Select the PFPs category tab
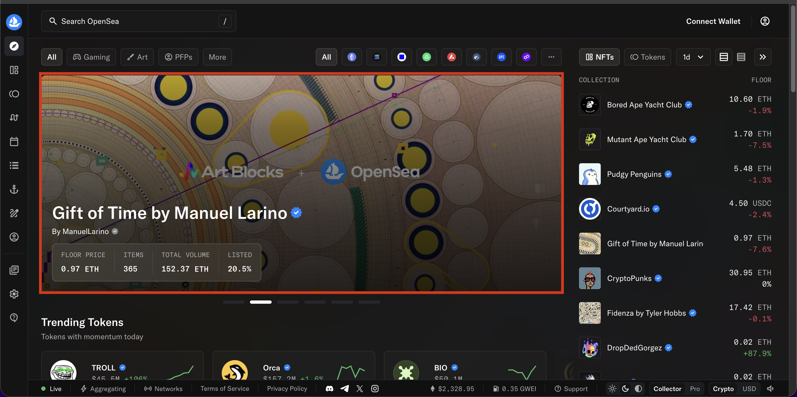The image size is (797, 397). pos(178,57)
